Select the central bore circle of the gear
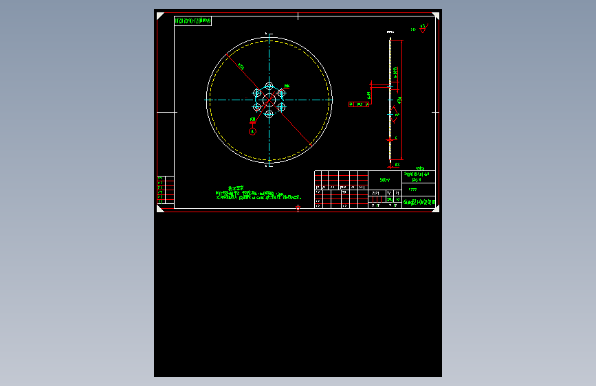This screenshot has width=596, height=386. click(x=269, y=100)
